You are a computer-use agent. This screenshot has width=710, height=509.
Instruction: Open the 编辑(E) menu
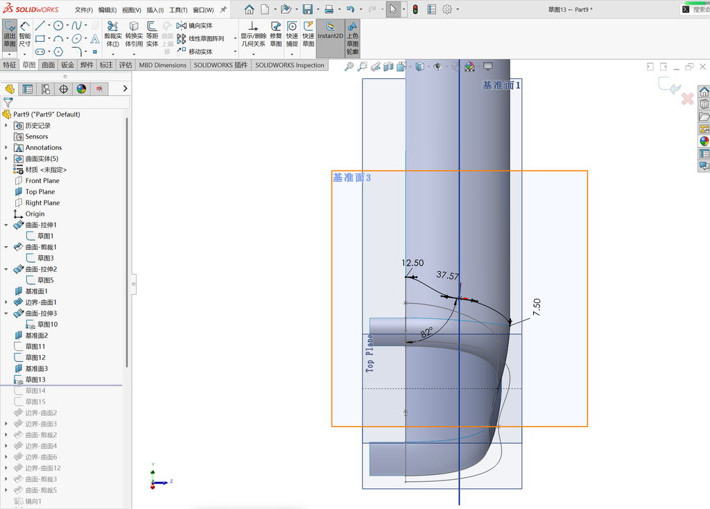[107, 10]
